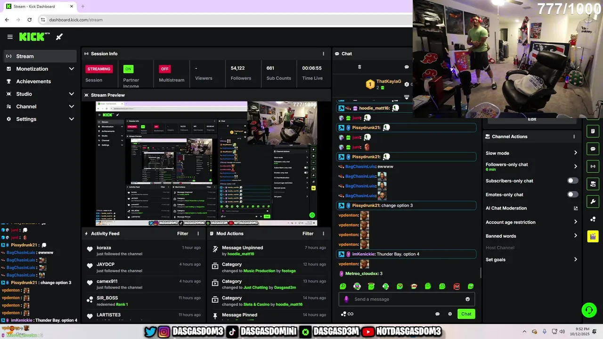The width and height of the screenshot is (603, 339).
Task: Click ThatKaylaG top gifter name
Action: (x=389, y=81)
